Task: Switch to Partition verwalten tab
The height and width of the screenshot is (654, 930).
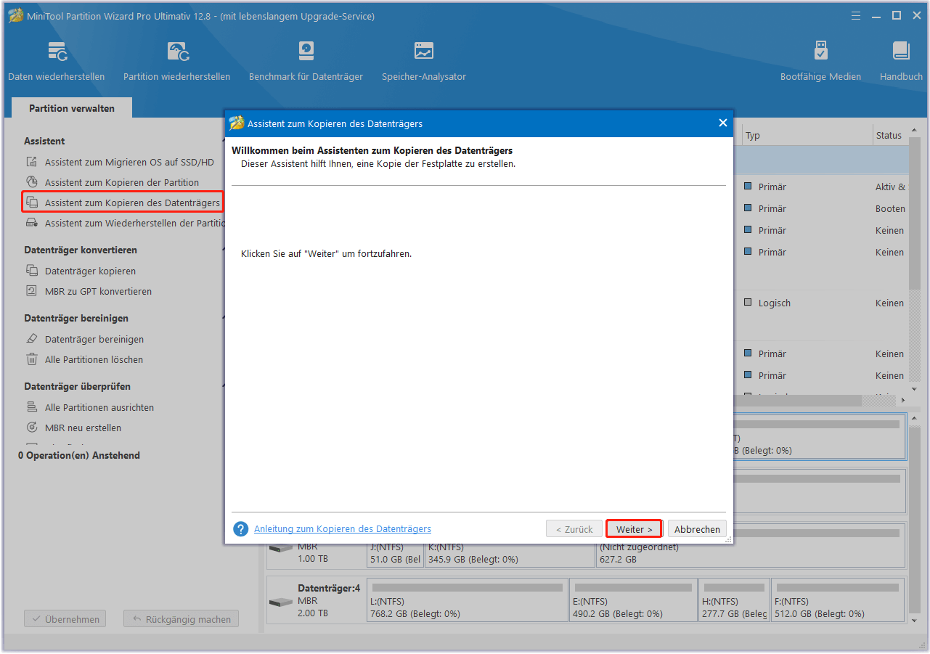Action: (x=72, y=108)
